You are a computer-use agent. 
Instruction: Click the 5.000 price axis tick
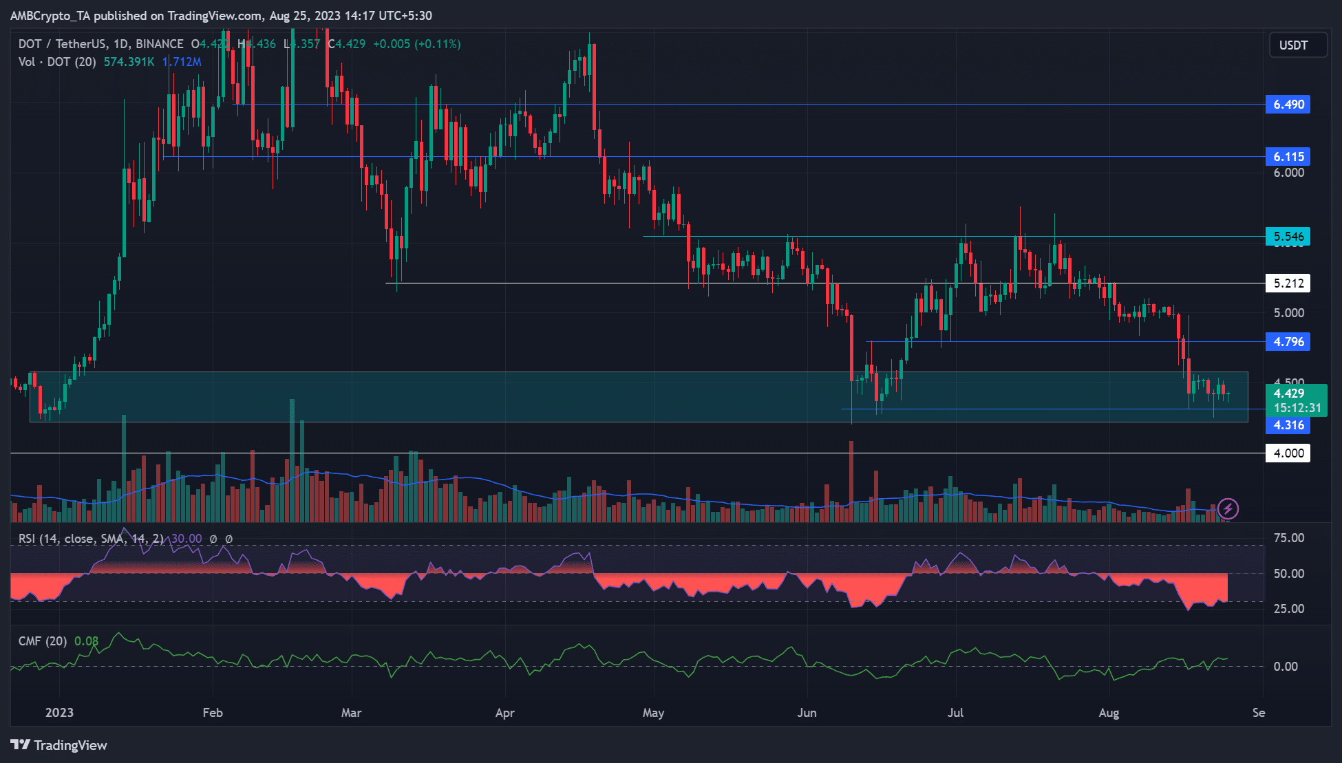(x=1288, y=313)
